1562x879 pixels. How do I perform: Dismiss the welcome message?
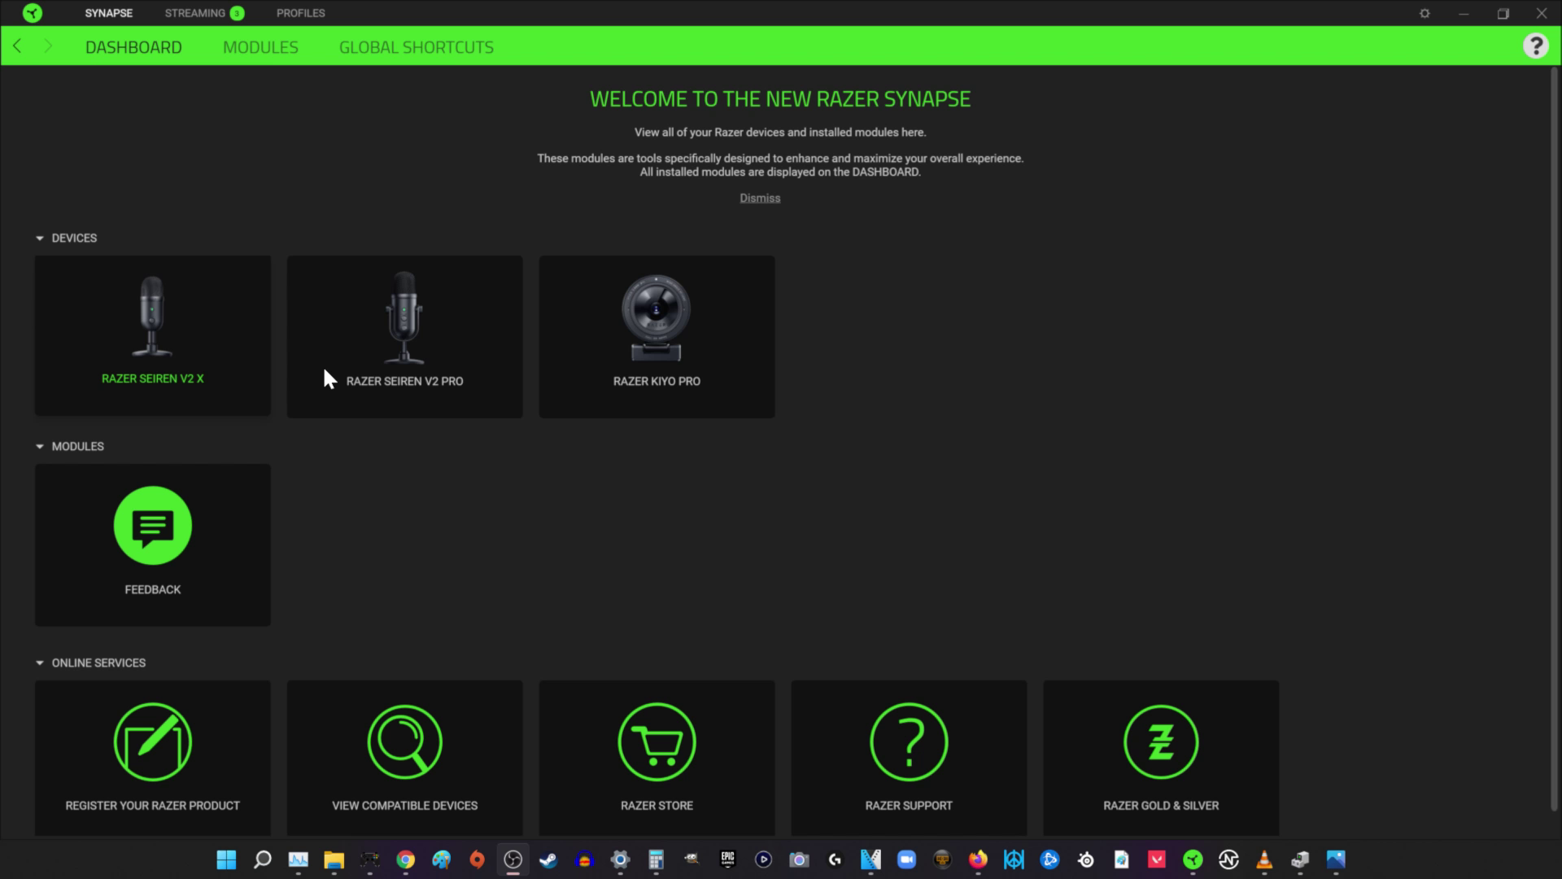[x=760, y=198]
